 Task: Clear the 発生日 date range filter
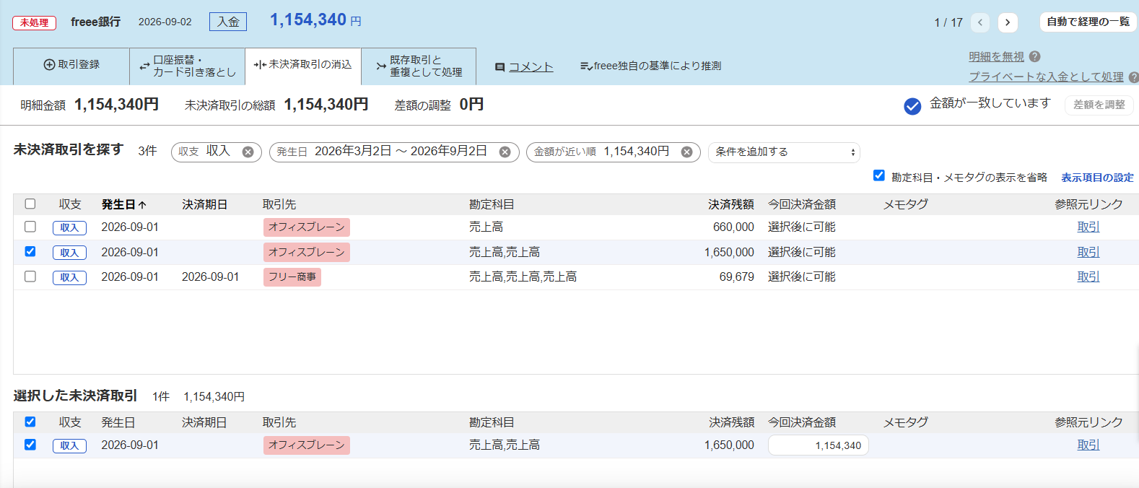click(x=505, y=152)
